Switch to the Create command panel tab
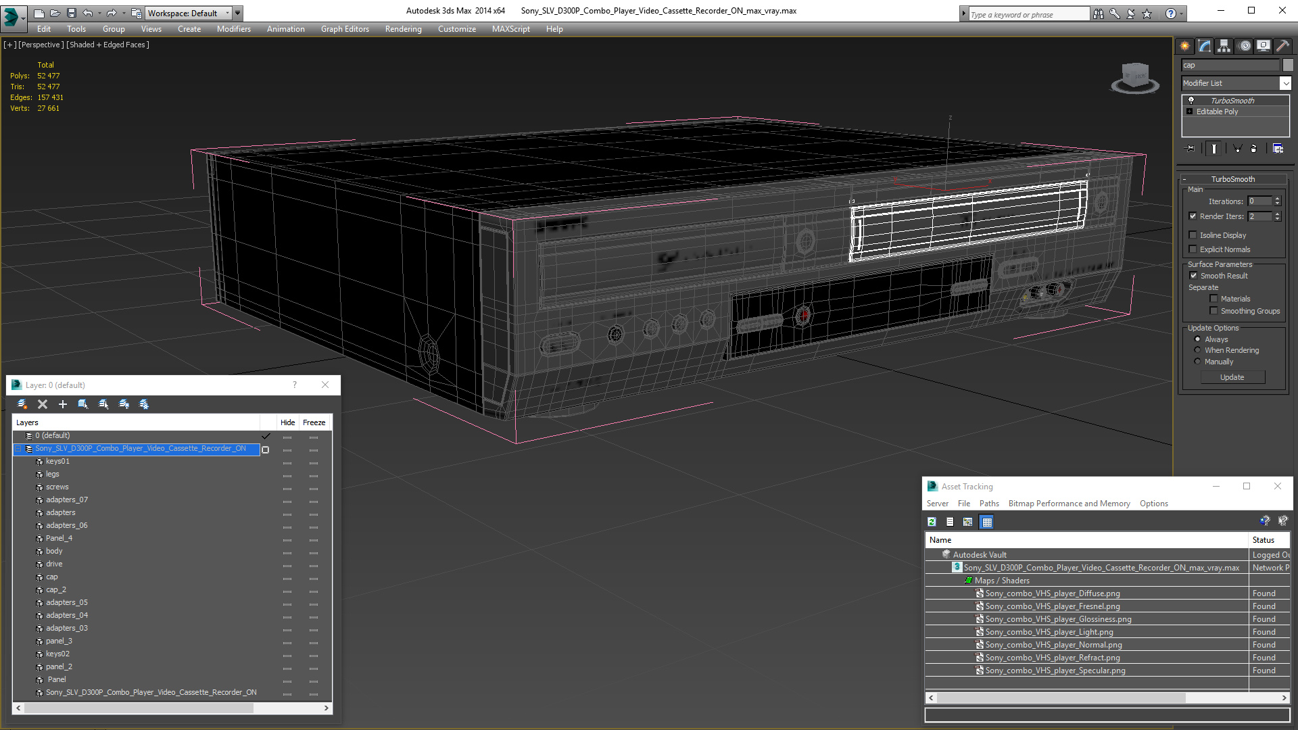The width and height of the screenshot is (1298, 730). (1185, 45)
